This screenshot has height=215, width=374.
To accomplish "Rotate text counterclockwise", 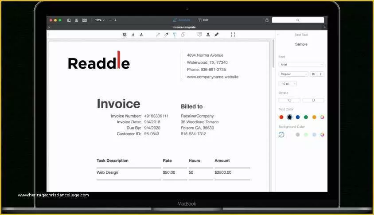I will tap(289, 100).
